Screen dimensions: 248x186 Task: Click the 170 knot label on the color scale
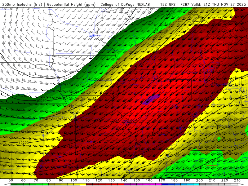[x=162, y=180]
